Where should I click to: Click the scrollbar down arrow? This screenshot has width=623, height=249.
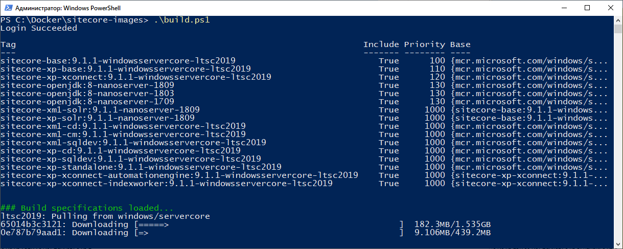[x=618, y=244]
